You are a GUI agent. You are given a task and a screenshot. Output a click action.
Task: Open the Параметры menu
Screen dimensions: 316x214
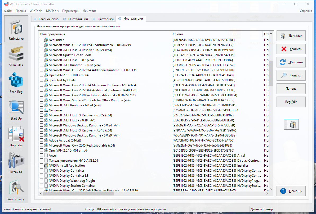tap(71, 11)
